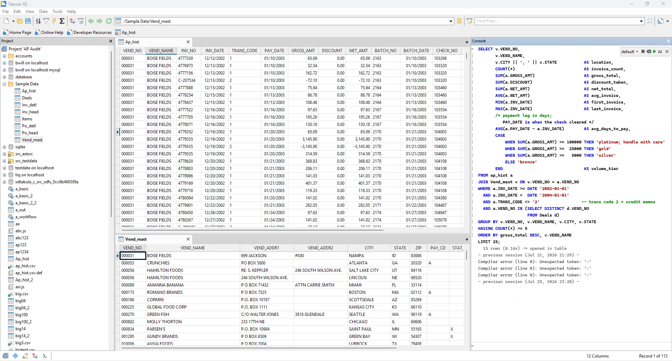Click the workflow diagram toolbar icon
This screenshot has width=672, height=361.
coord(72,21)
